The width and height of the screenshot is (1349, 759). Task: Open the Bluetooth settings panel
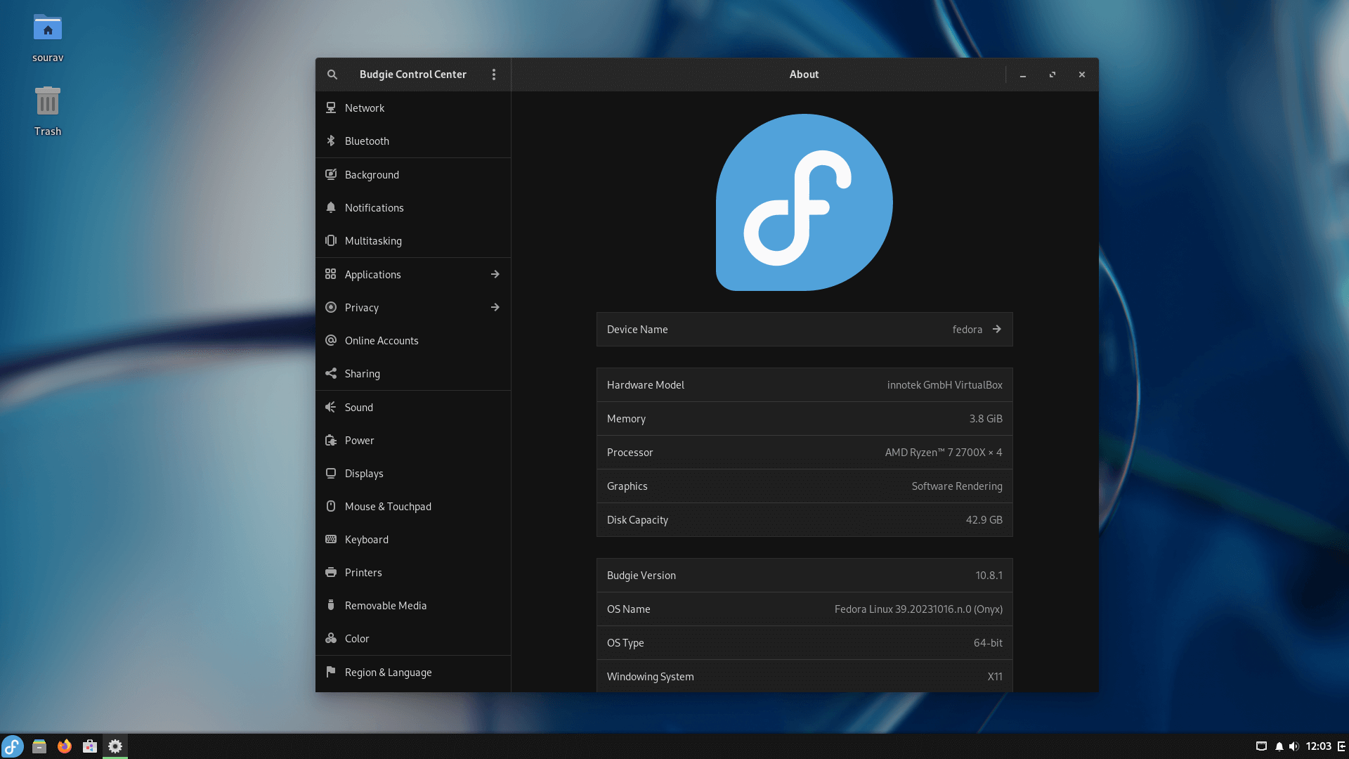367,141
